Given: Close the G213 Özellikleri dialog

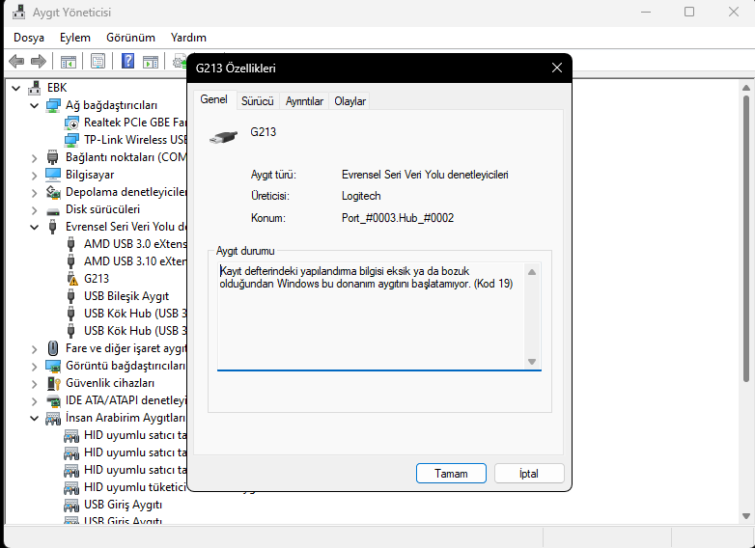Looking at the screenshot, I should click(557, 68).
